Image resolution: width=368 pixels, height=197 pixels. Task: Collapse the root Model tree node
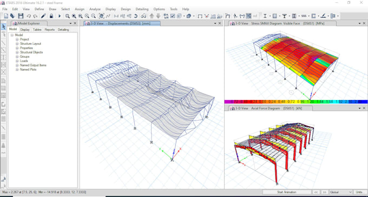(12, 35)
